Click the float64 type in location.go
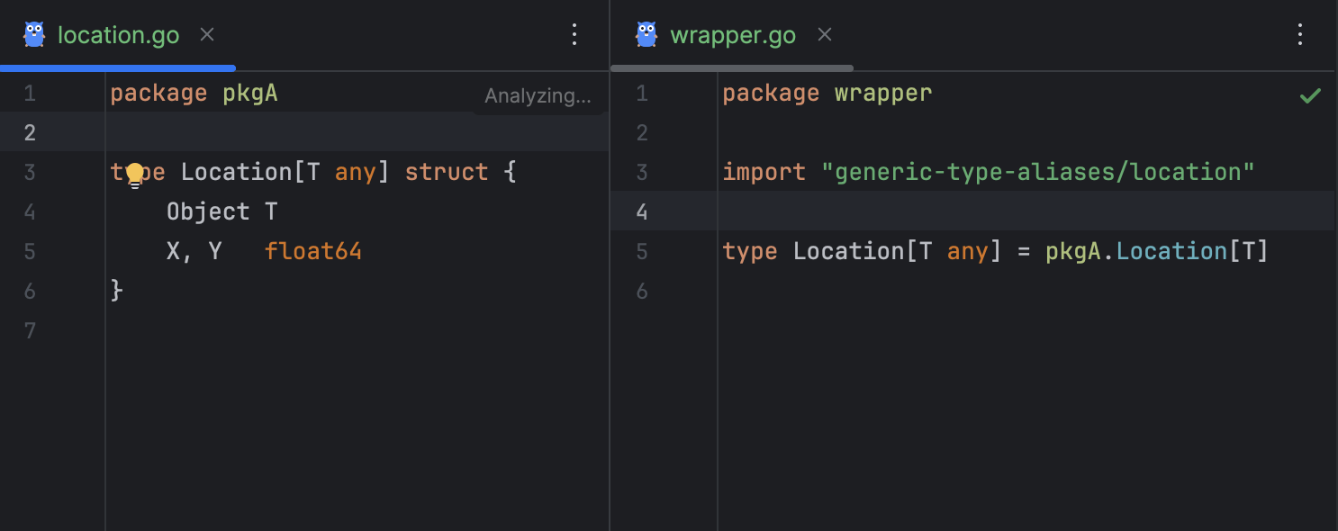Screen dimensions: 1338x531 pos(313,251)
